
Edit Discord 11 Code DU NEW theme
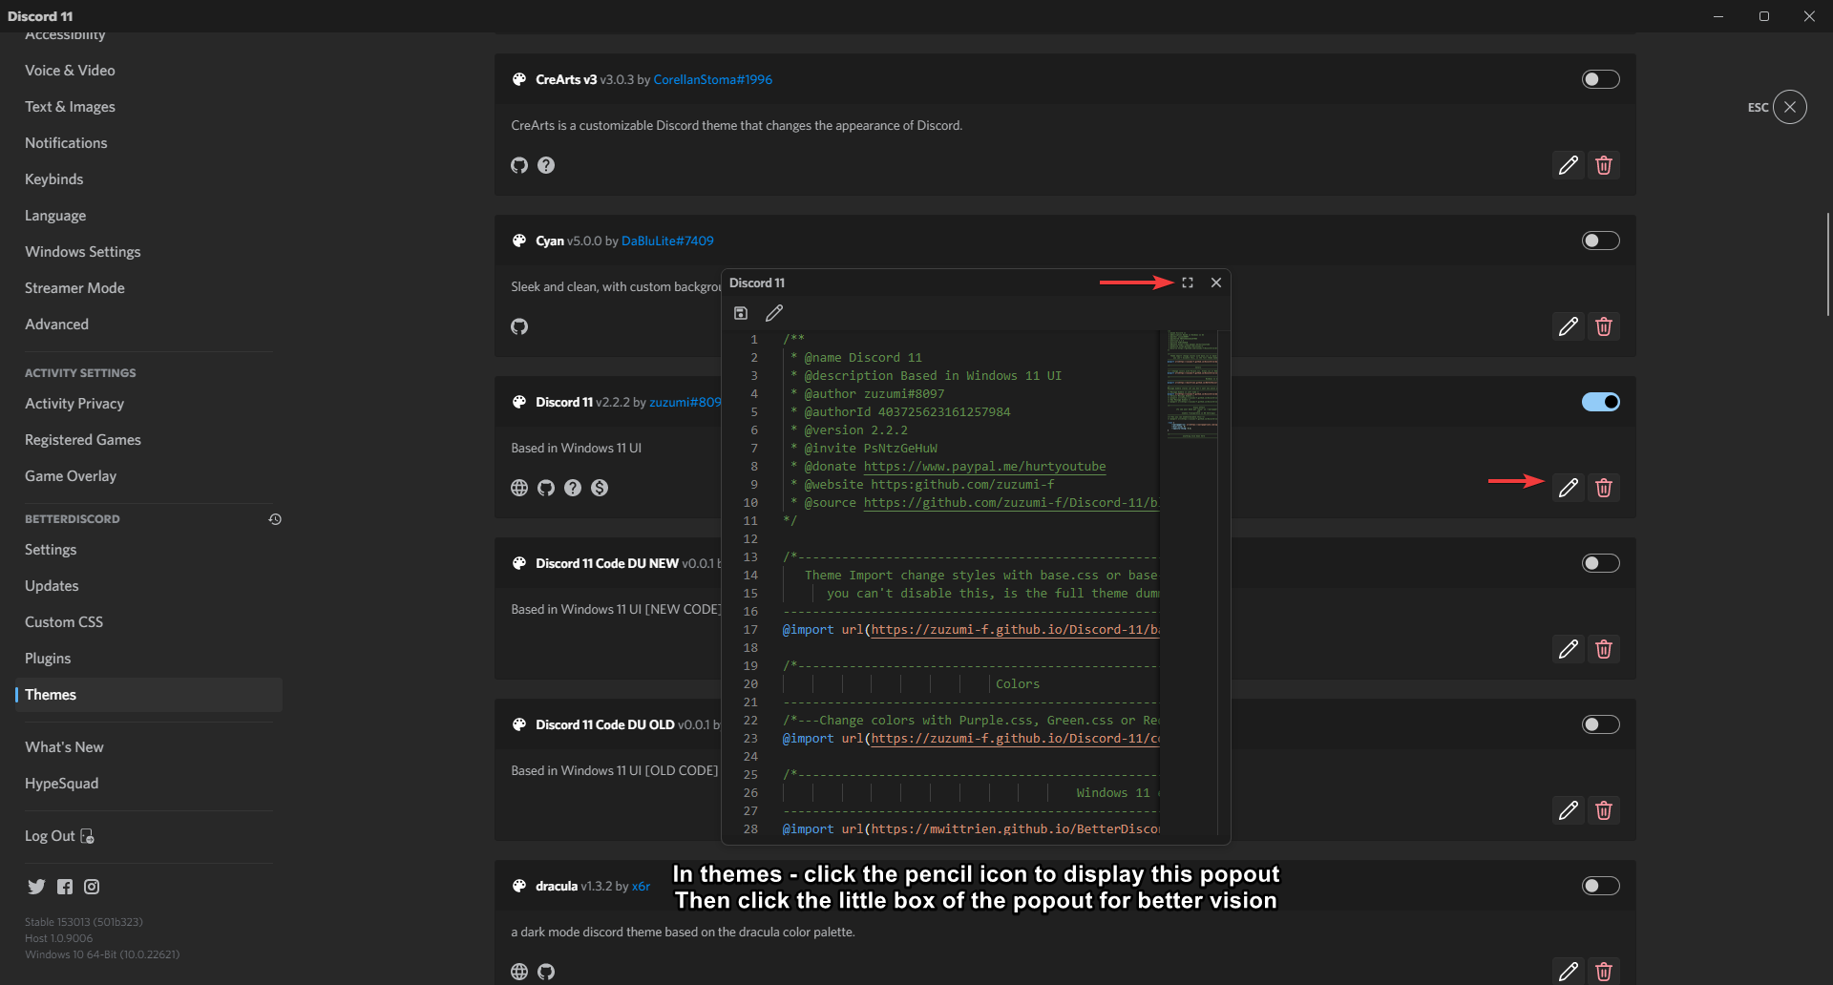[x=1569, y=649]
